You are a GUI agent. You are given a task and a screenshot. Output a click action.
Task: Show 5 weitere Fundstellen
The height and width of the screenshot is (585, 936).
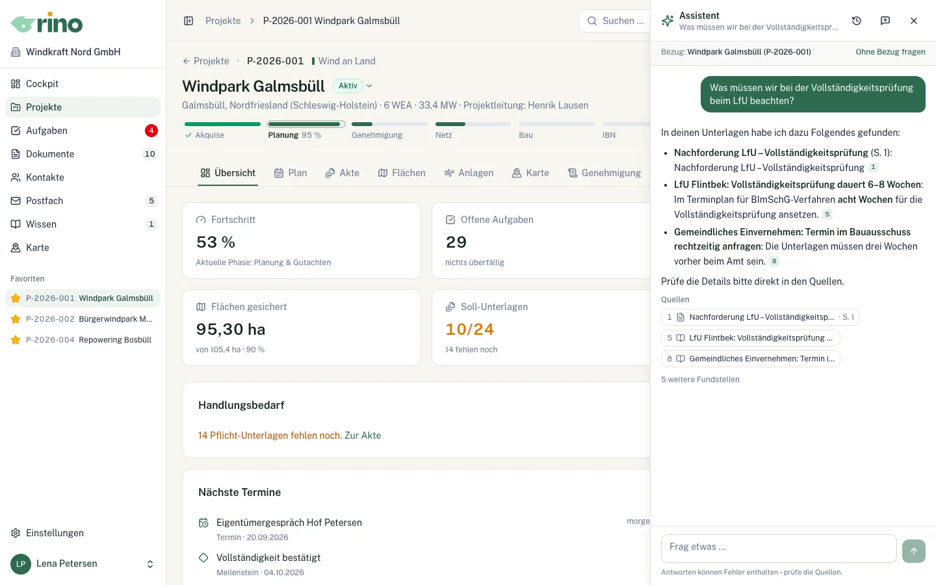click(700, 380)
